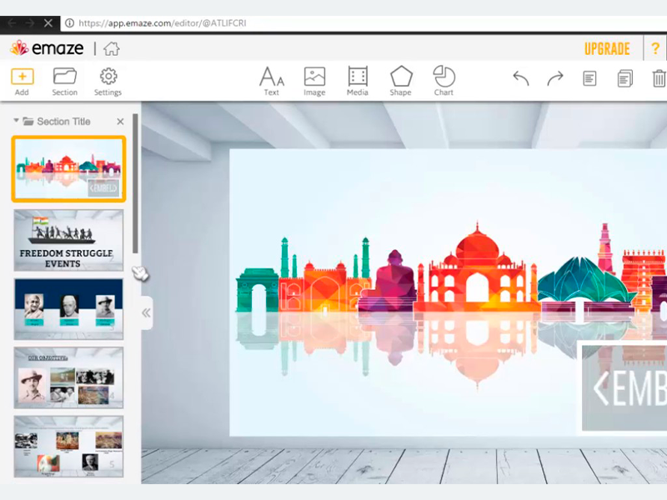The height and width of the screenshot is (500, 667).
Task: Collapse the slide panel with double chevron
Action: [x=146, y=312]
